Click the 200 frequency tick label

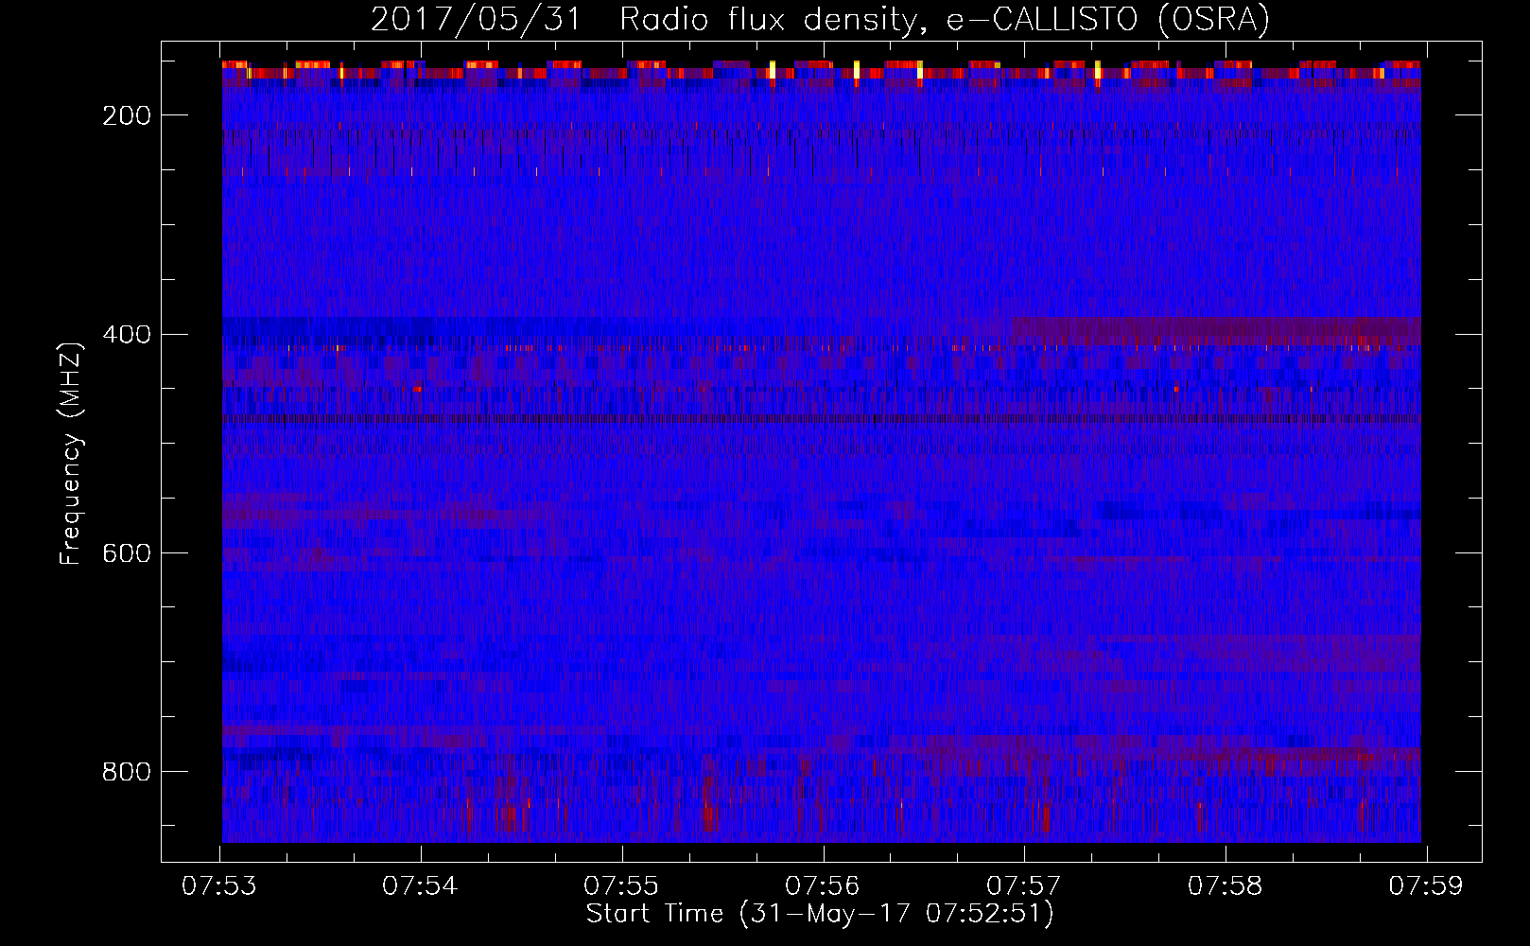pos(126,115)
